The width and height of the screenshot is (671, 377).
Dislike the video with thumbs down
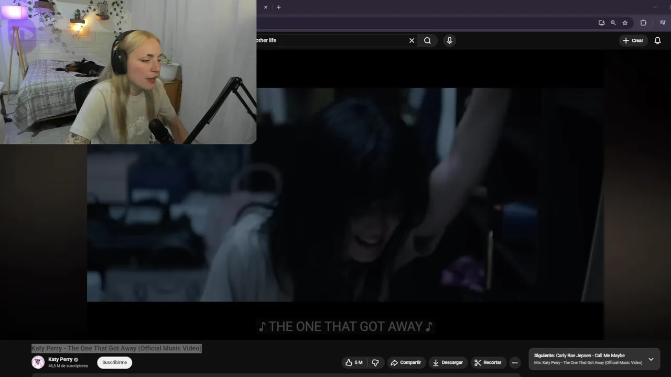(375, 362)
